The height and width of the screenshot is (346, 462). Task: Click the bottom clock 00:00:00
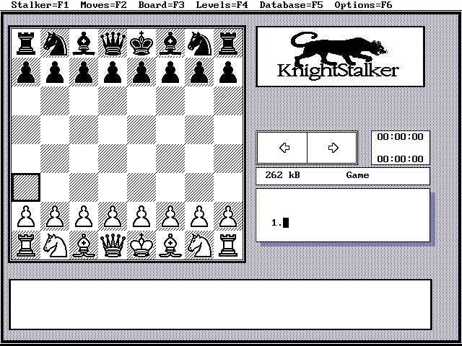click(x=400, y=159)
